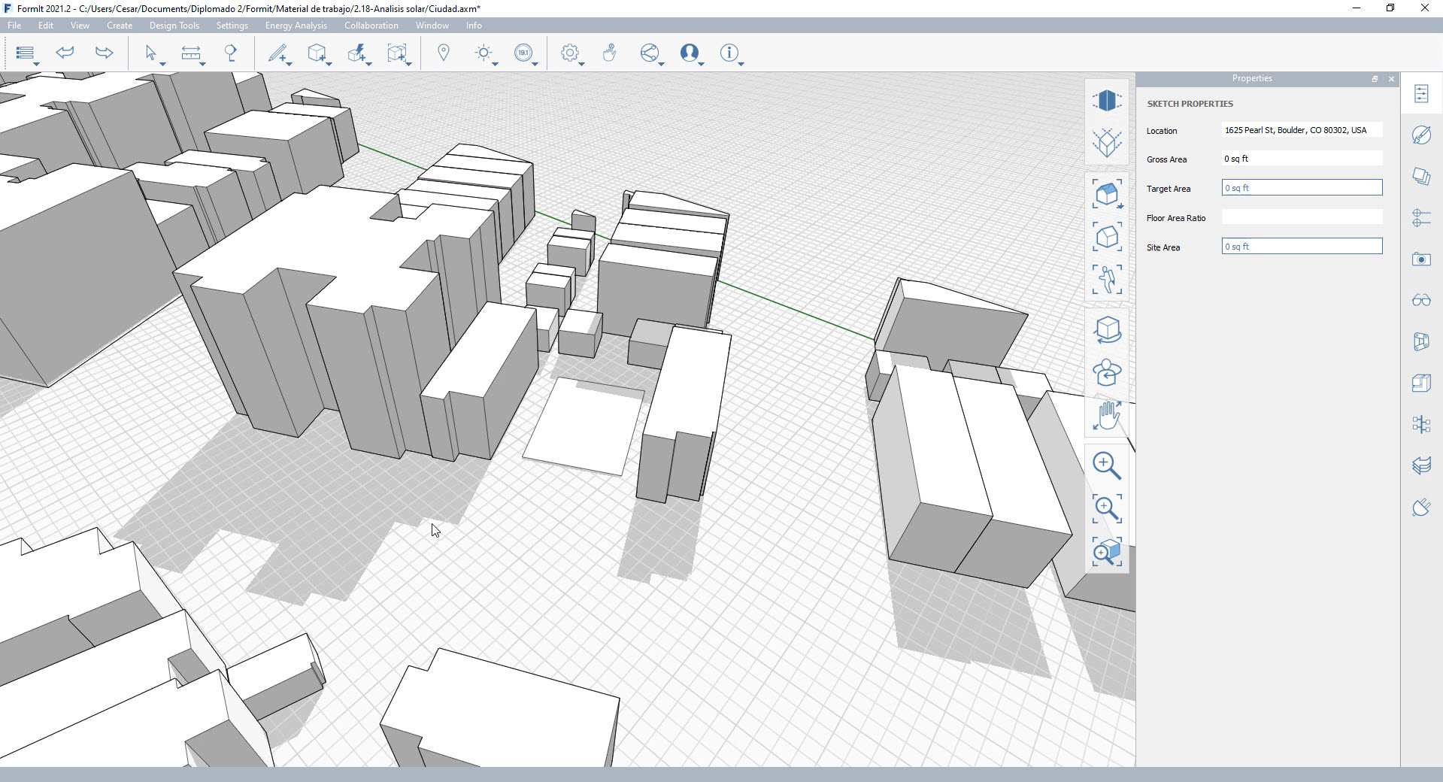Screen dimensions: 1443x782
Task: Toggle the walk-through navigation mode
Action: [1106, 280]
